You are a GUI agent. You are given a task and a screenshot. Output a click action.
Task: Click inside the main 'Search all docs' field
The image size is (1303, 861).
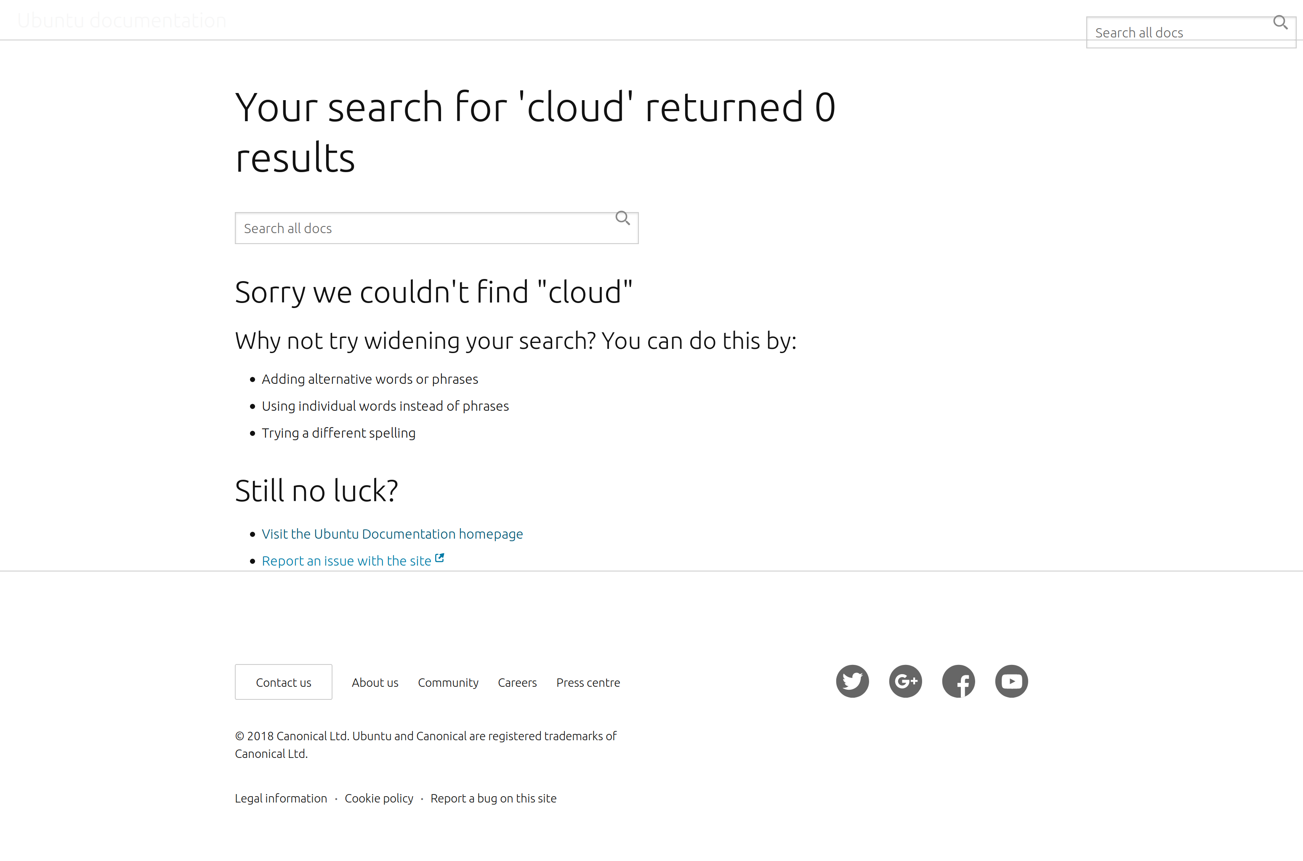point(417,227)
